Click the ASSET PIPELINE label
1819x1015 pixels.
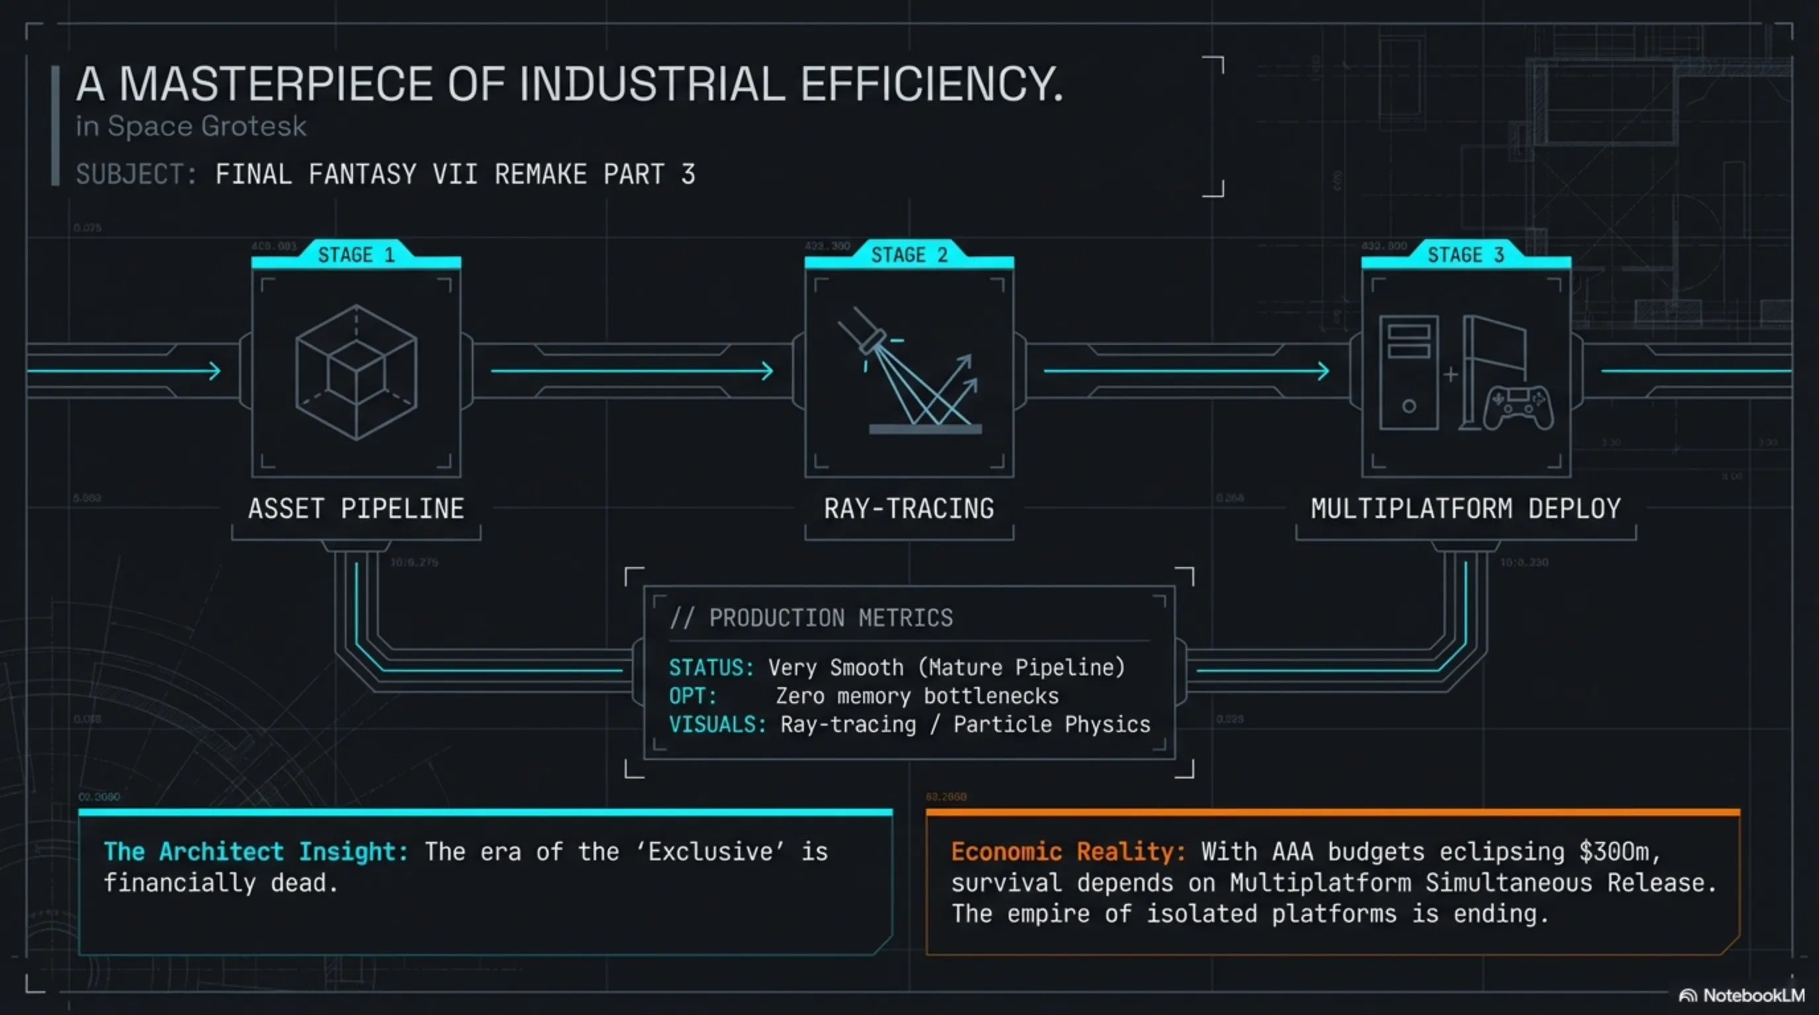click(x=356, y=509)
